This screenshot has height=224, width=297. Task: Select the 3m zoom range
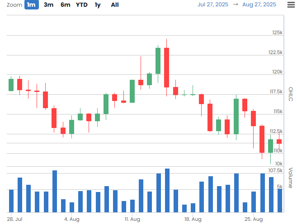tap(48, 5)
